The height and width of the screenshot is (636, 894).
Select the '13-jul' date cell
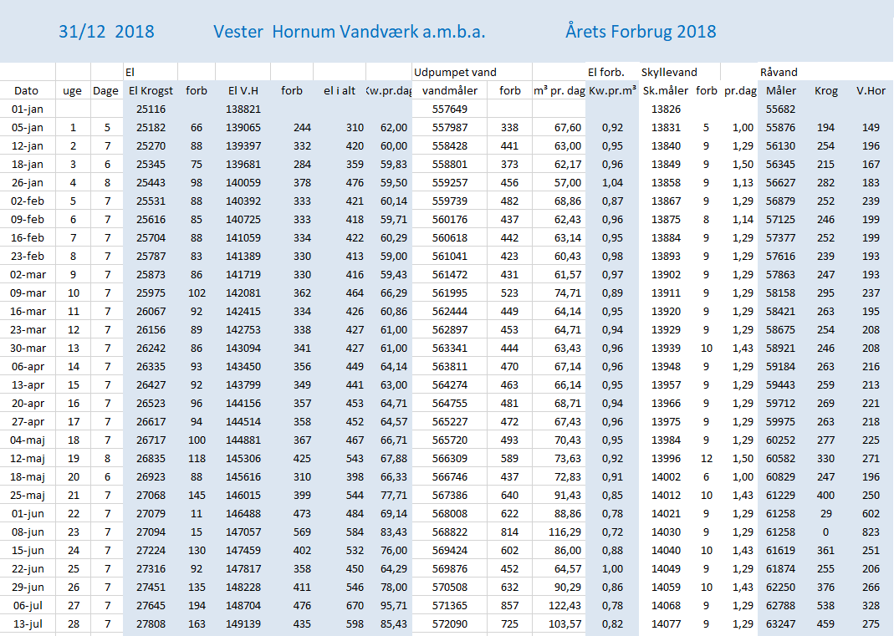pyautogui.click(x=28, y=624)
